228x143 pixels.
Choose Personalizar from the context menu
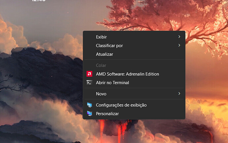[x=107, y=114]
